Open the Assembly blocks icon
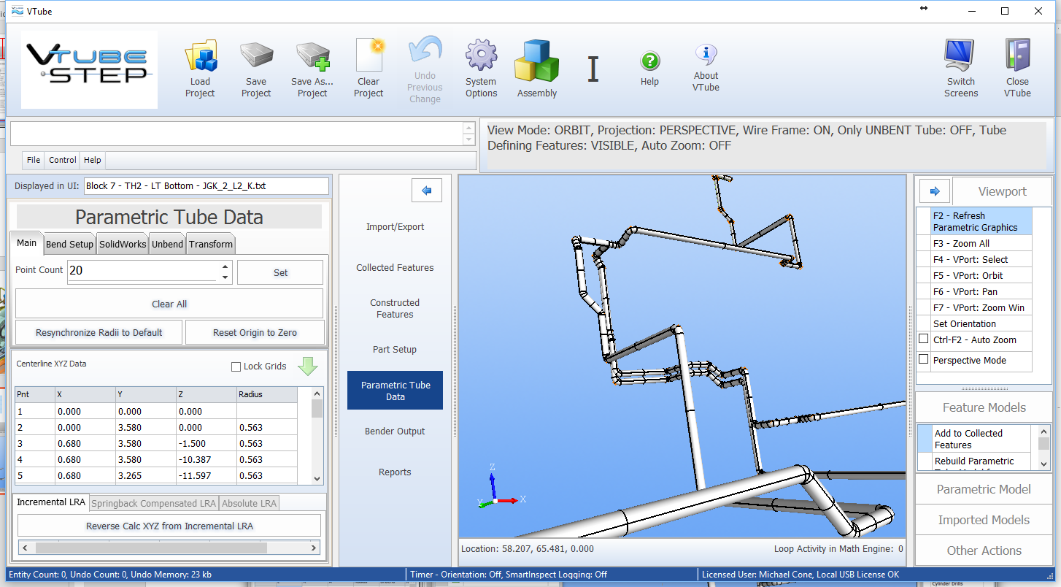The width and height of the screenshot is (1061, 587). [x=536, y=60]
